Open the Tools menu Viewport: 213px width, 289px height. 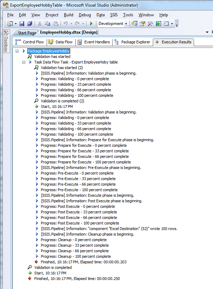[x=128, y=15]
